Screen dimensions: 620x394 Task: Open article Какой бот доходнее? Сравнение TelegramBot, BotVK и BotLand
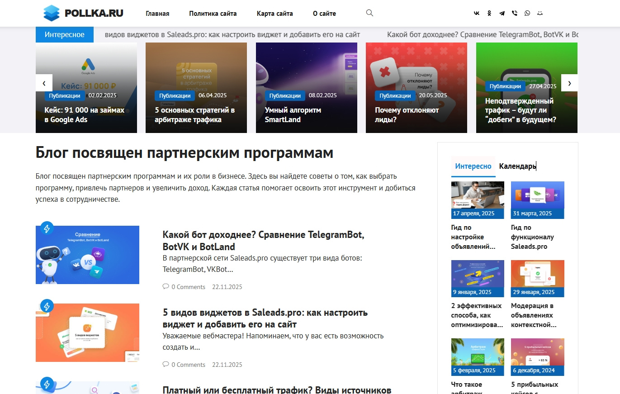pos(264,241)
